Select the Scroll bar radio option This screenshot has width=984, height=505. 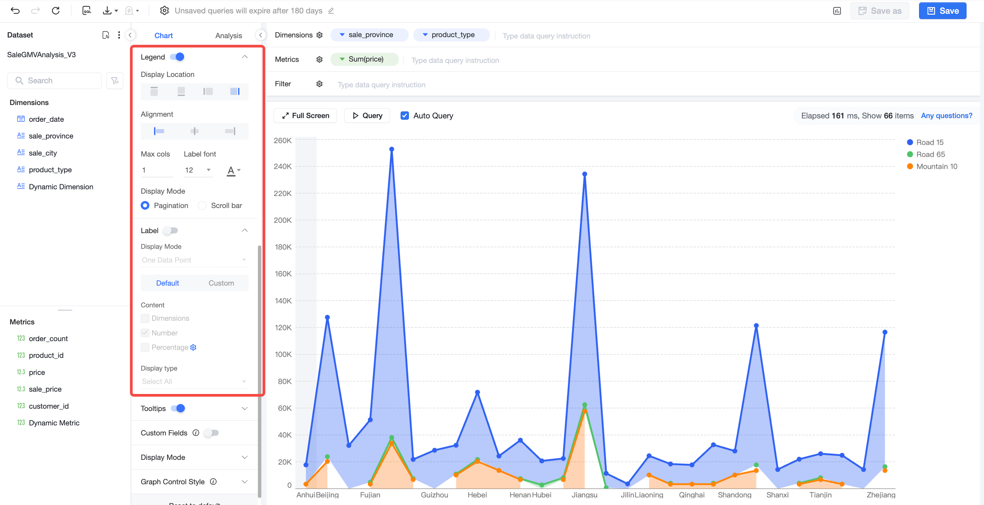coord(202,206)
